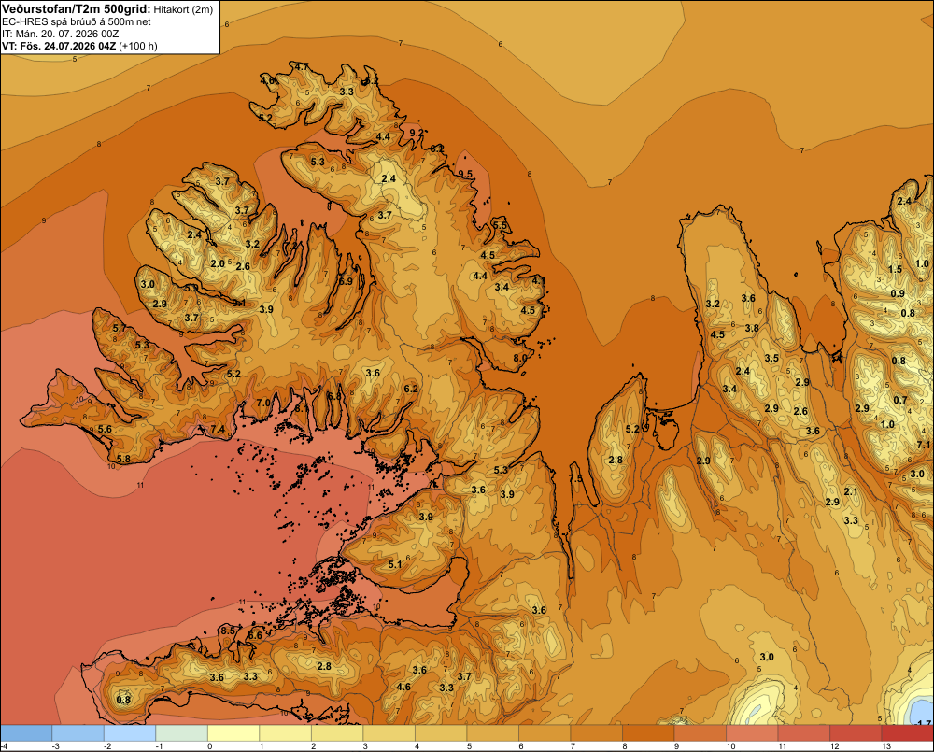The height and width of the screenshot is (752, 934).
Task: Click the legend tick label '-3'
Action: (55, 746)
